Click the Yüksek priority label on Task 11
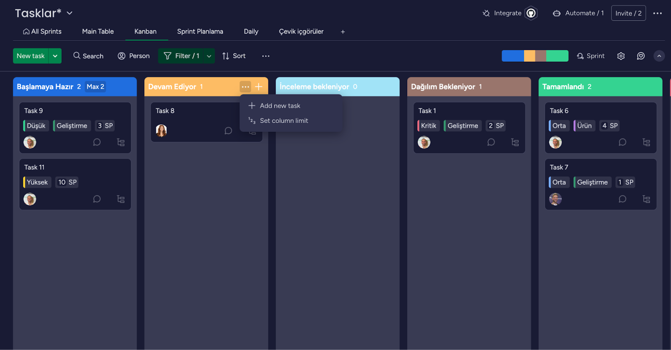This screenshot has height=350, width=671. tap(37, 183)
